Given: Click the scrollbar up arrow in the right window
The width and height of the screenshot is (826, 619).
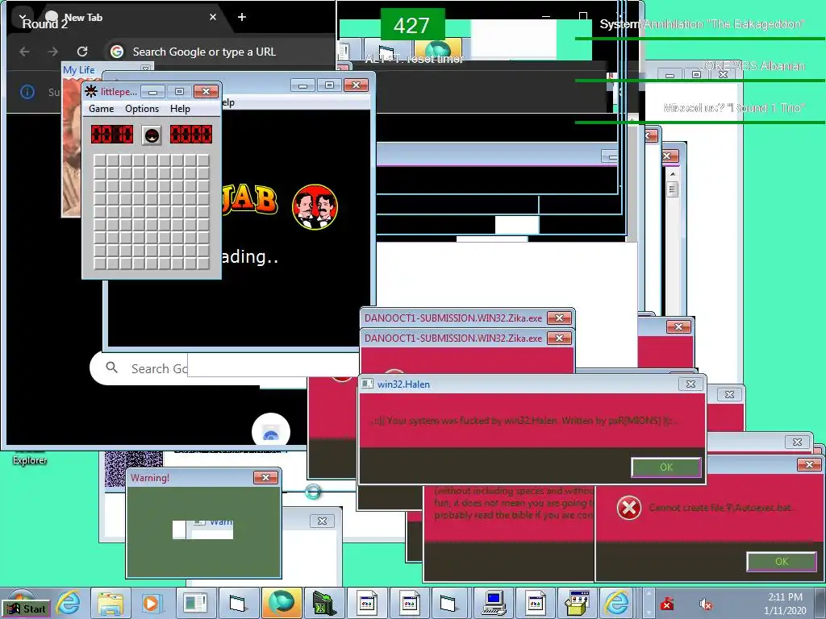Looking at the screenshot, I should pos(672,174).
